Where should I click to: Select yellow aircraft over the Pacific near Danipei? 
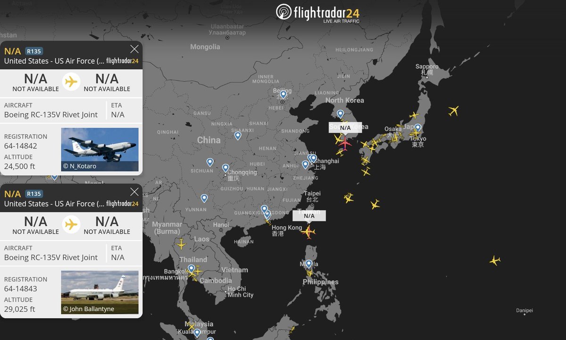[x=494, y=260]
